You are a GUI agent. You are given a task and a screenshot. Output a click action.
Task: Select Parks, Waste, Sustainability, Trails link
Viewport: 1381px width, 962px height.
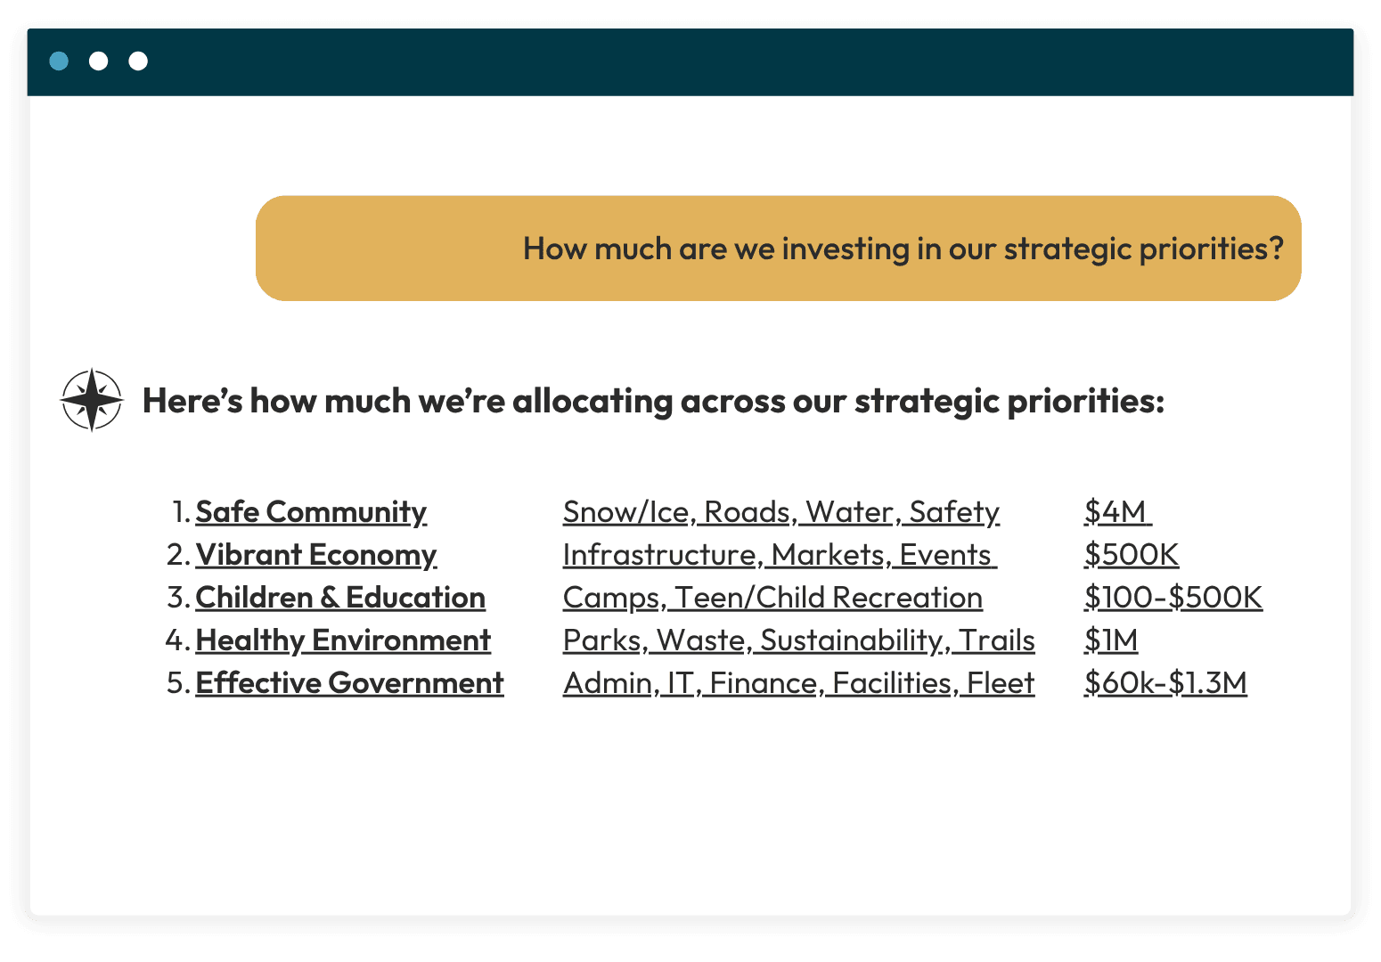point(798,640)
